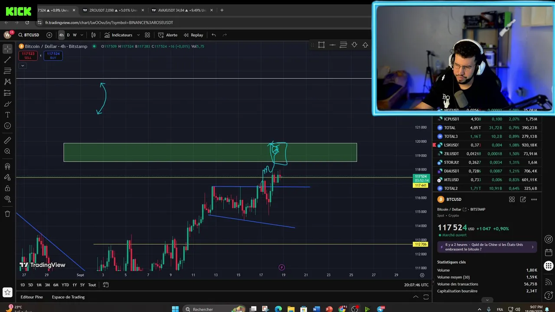Select the 4h timeframe
This screenshot has height=312, width=555.
(x=61, y=35)
